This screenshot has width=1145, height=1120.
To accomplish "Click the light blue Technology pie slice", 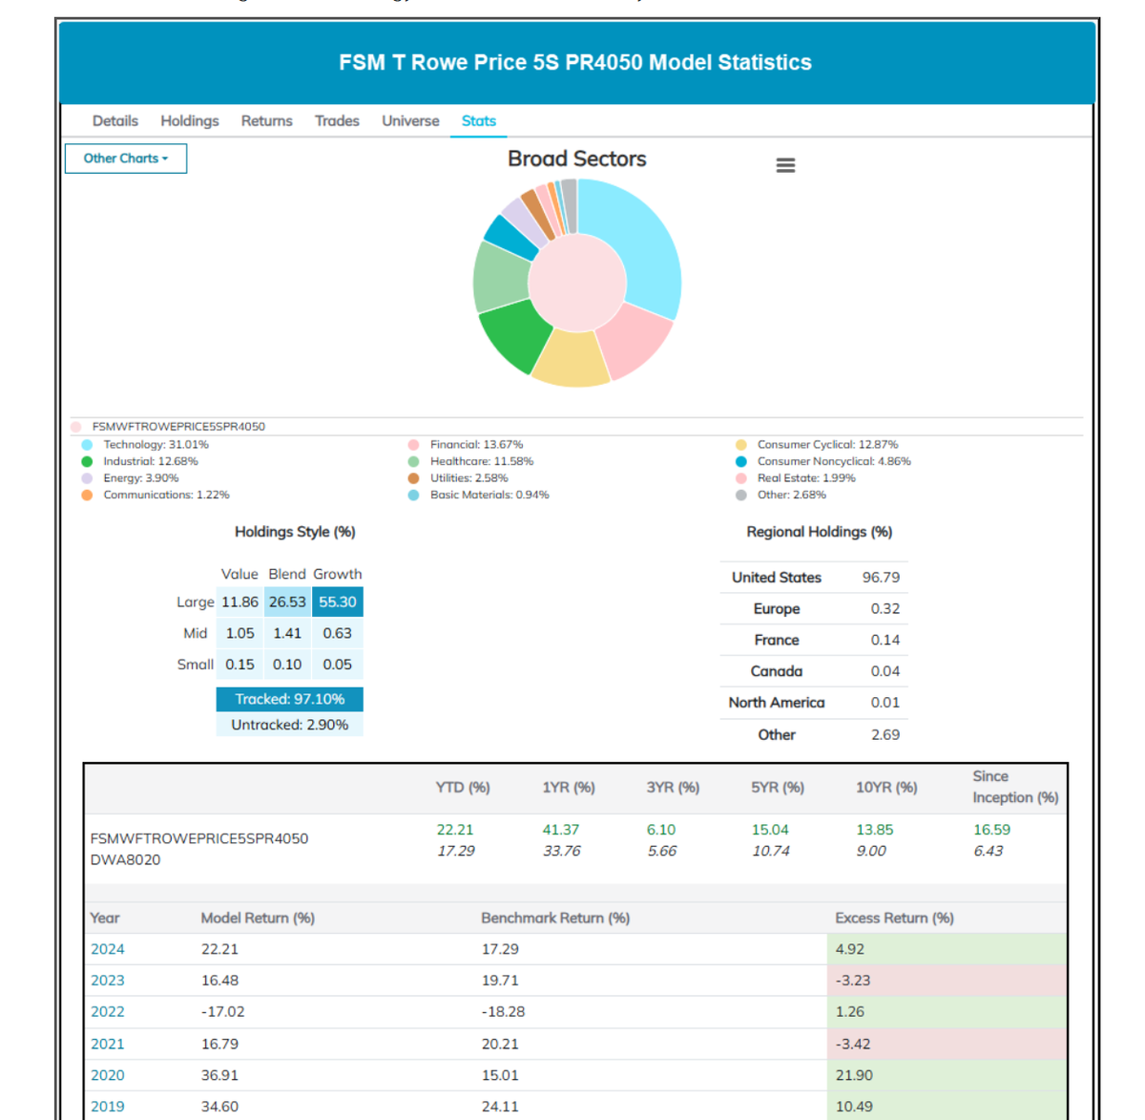I will coord(640,239).
